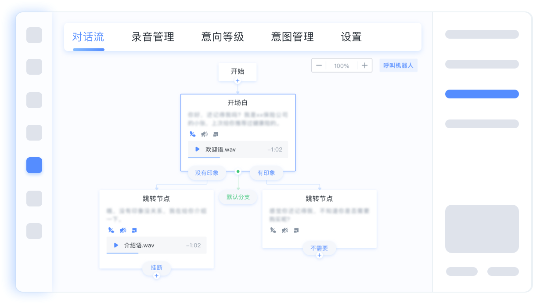Select the 默认分支 branch label
The width and height of the screenshot is (533, 304).
[x=238, y=197]
